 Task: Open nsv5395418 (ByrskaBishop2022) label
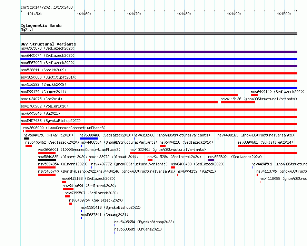(111, 207)
